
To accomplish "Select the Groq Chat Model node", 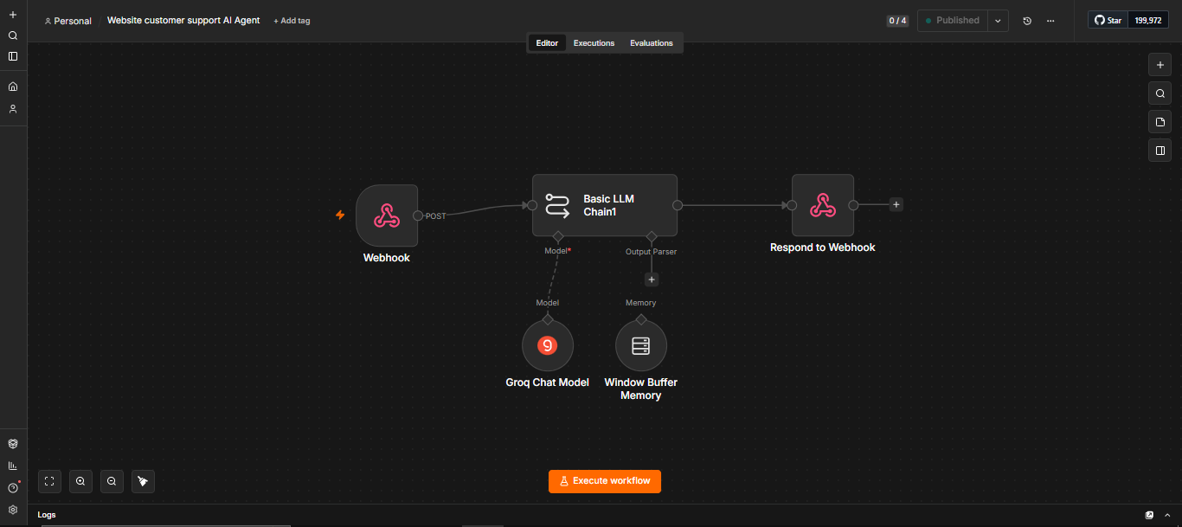I will coord(548,346).
